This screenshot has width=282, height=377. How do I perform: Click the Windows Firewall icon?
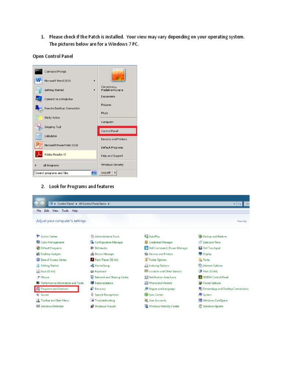(92, 306)
